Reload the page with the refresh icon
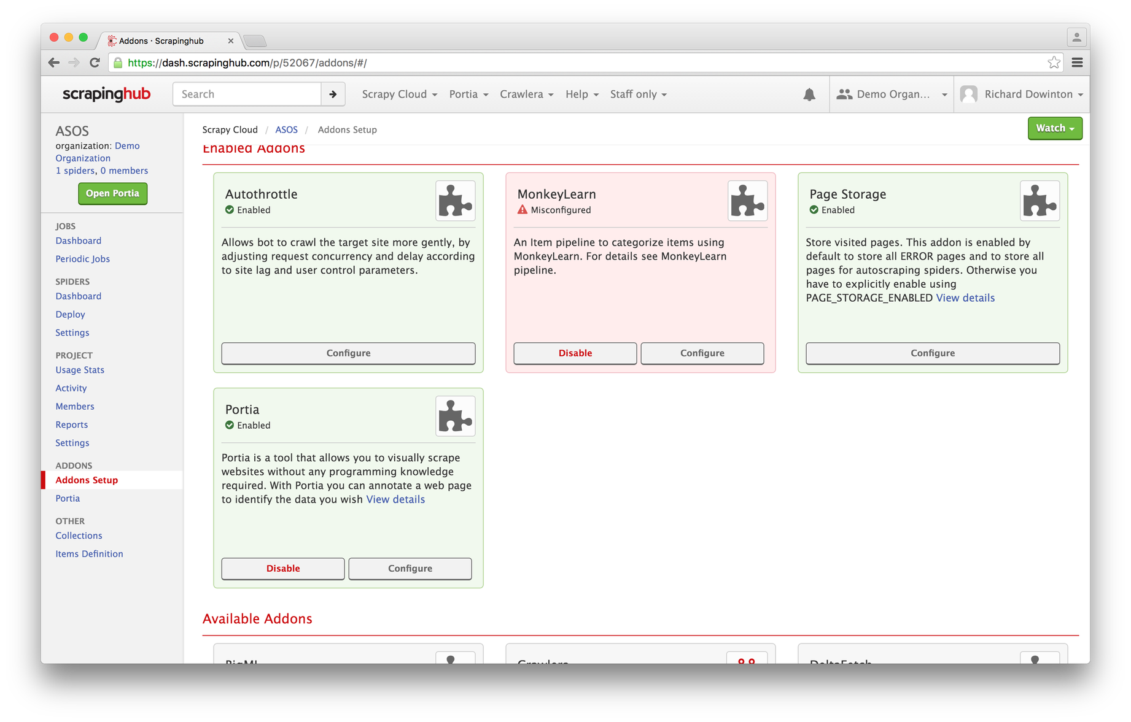The image size is (1131, 722). tap(95, 63)
